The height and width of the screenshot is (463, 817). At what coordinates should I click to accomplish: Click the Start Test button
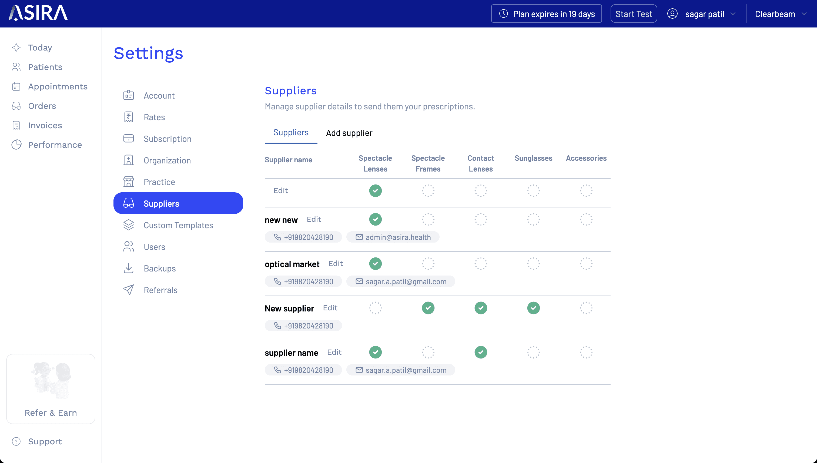click(x=633, y=14)
